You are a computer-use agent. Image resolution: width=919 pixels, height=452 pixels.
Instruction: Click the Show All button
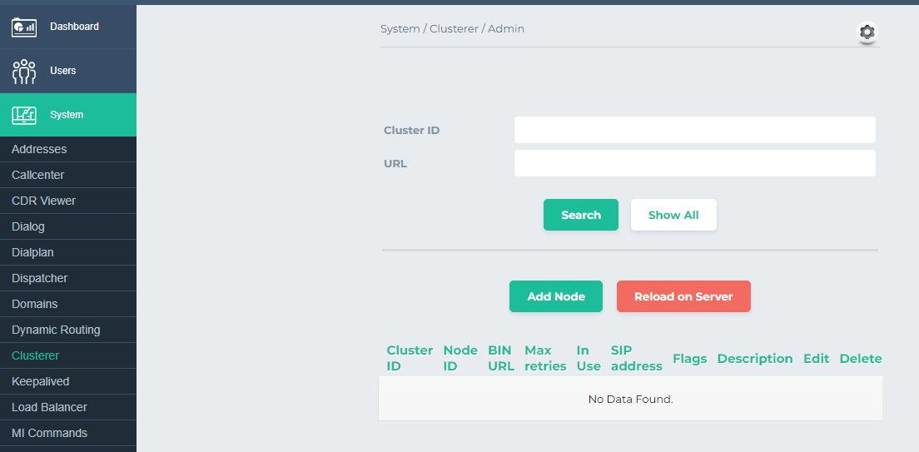[673, 215]
